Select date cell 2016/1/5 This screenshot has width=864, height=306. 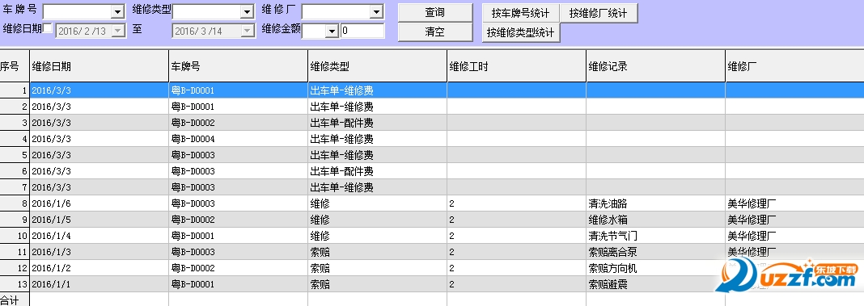pos(100,220)
